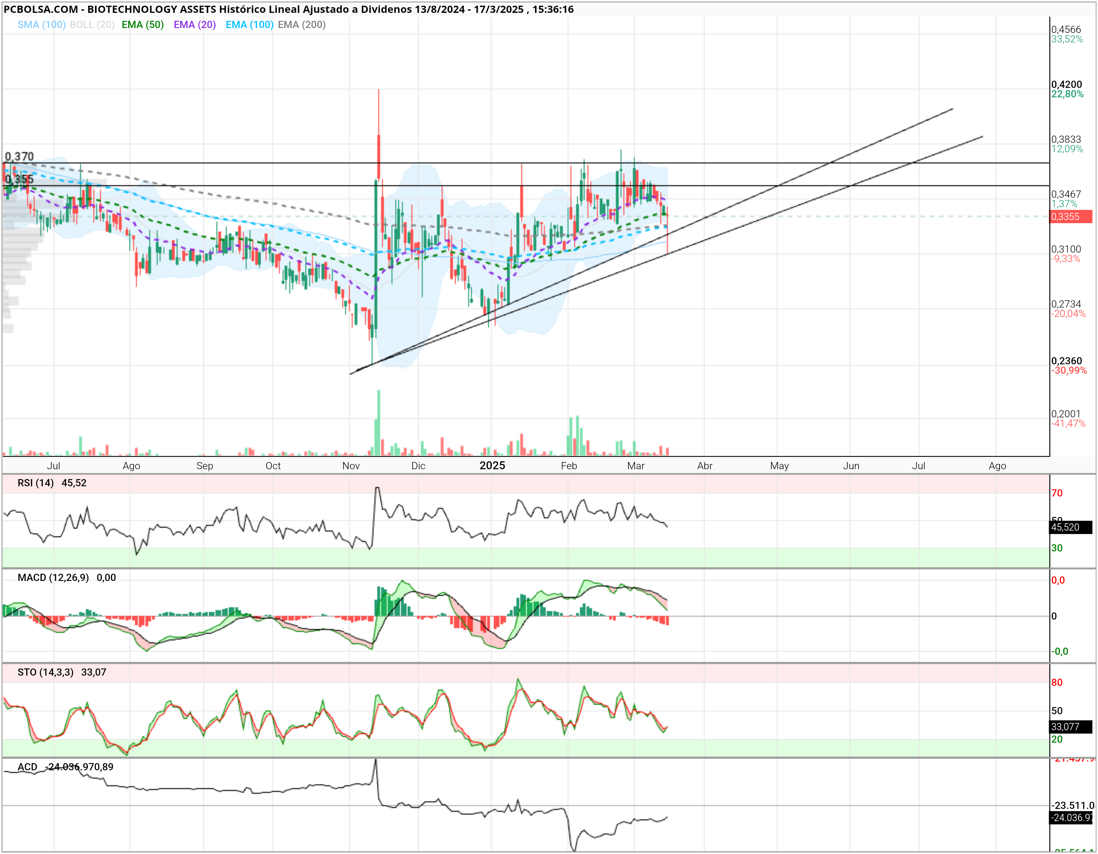Click the 0,355 horizontal level label
The width and height of the screenshot is (1098, 854).
19,179
